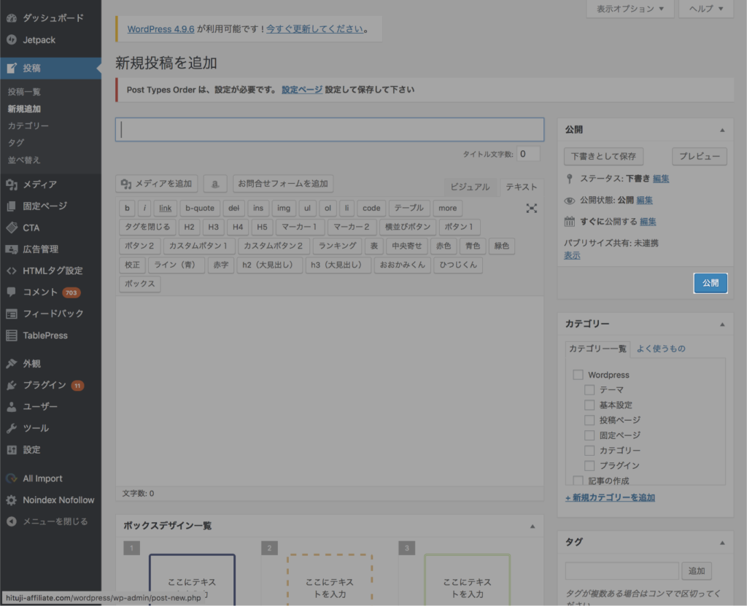Focus the post title input field

330,130
